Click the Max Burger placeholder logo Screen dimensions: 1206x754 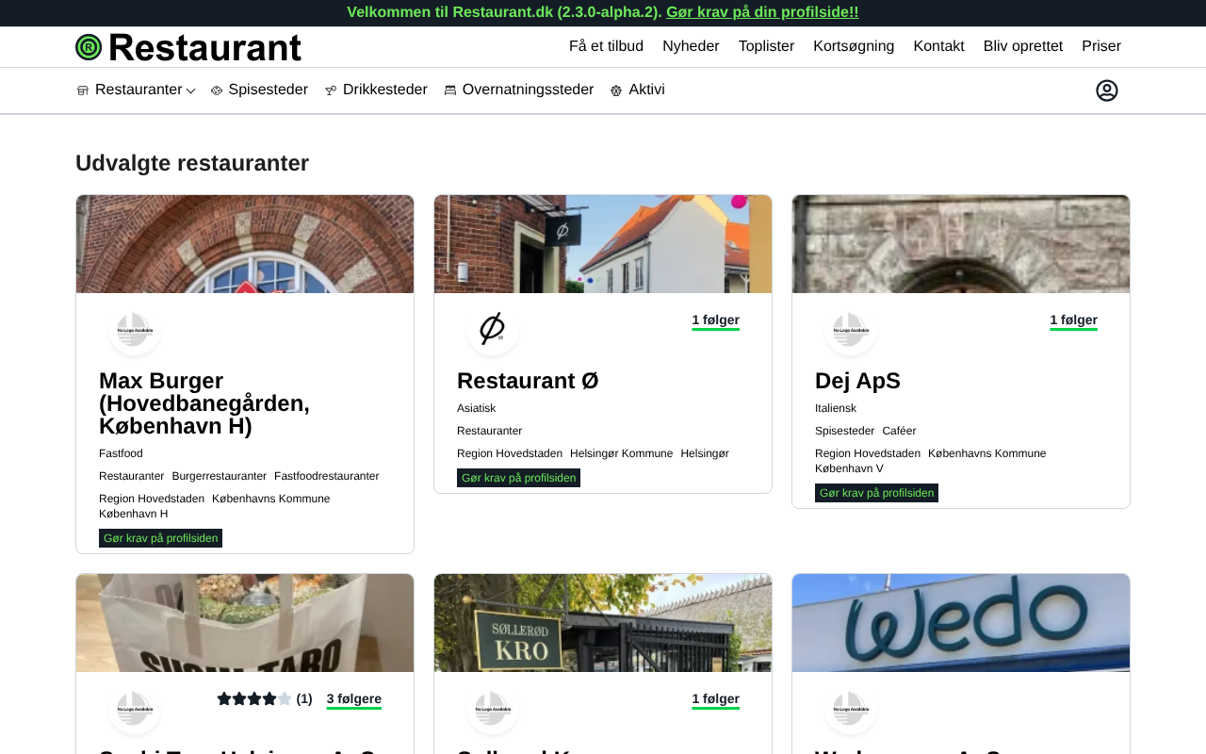coord(134,329)
